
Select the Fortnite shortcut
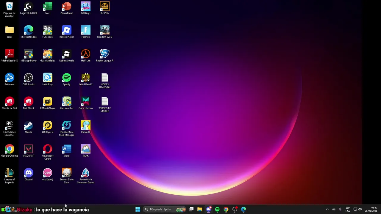pyautogui.click(x=86, y=32)
